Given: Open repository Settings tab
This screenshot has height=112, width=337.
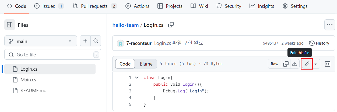Looking at the screenshot, I should coord(295,6).
